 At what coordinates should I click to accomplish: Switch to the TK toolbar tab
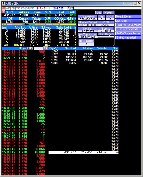pos(18,8)
